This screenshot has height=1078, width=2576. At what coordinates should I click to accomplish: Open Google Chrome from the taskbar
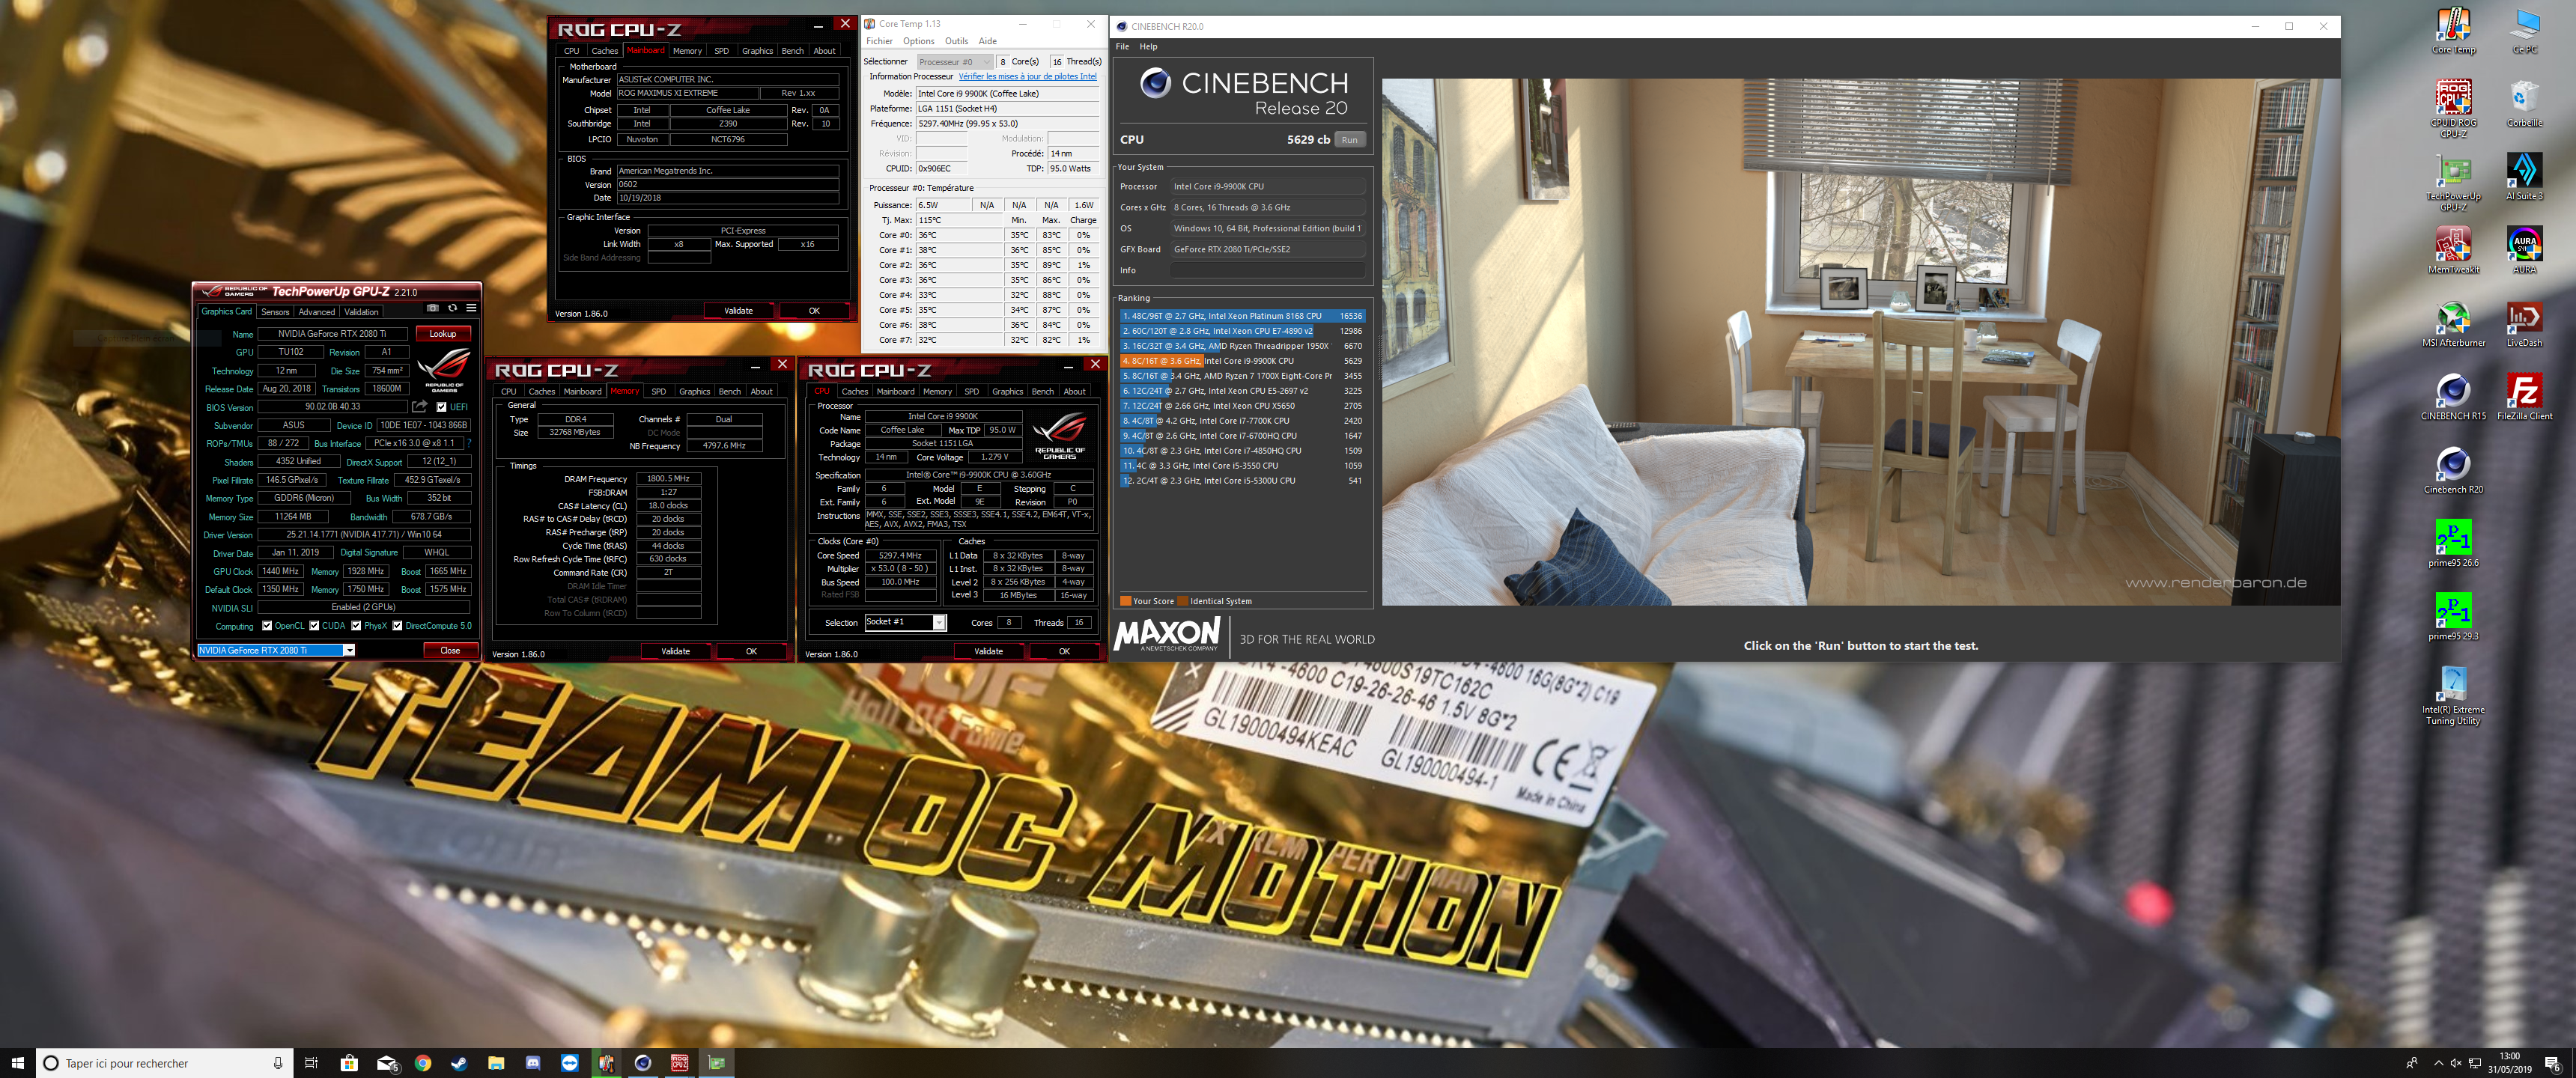tap(422, 1063)
